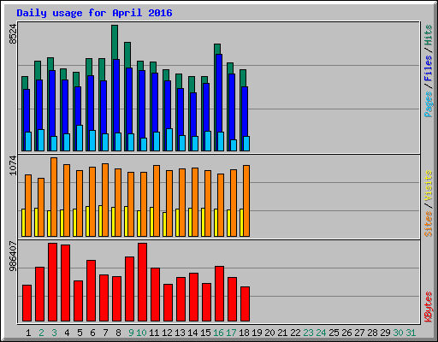Select the day 27 axis label
This screenshot has width=438, height=342.
click(359, 333)
